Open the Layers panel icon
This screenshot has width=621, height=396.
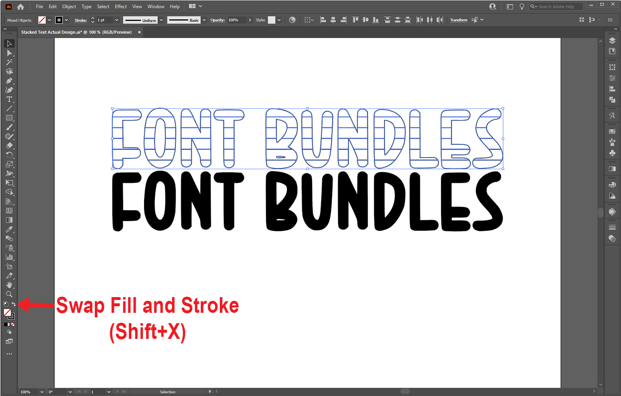coord(612,41)
